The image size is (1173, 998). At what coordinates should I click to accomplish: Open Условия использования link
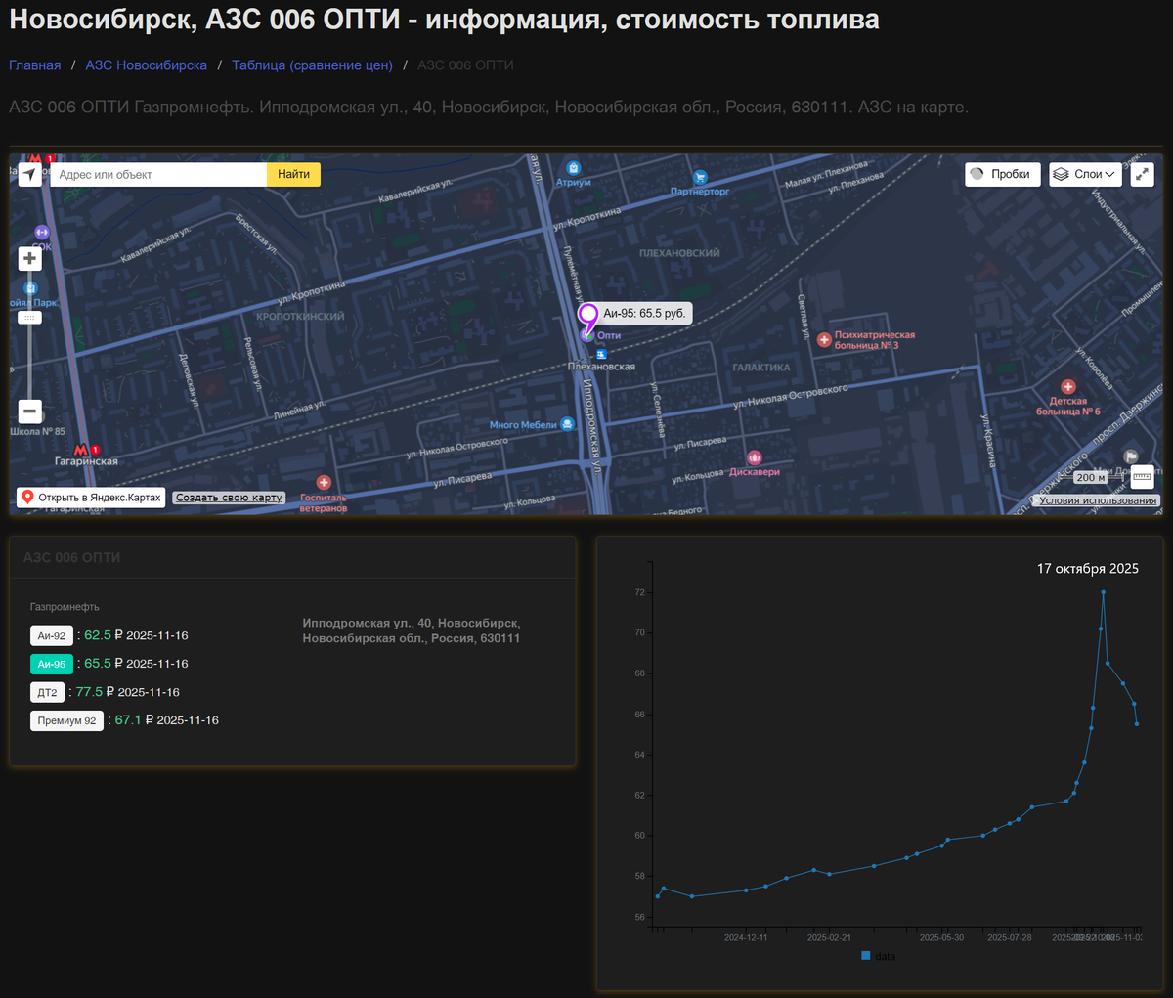point(1098,500)
